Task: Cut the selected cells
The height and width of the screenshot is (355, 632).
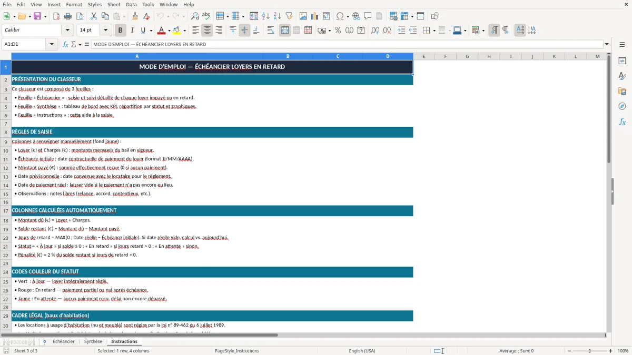Action: coord(93,16)
